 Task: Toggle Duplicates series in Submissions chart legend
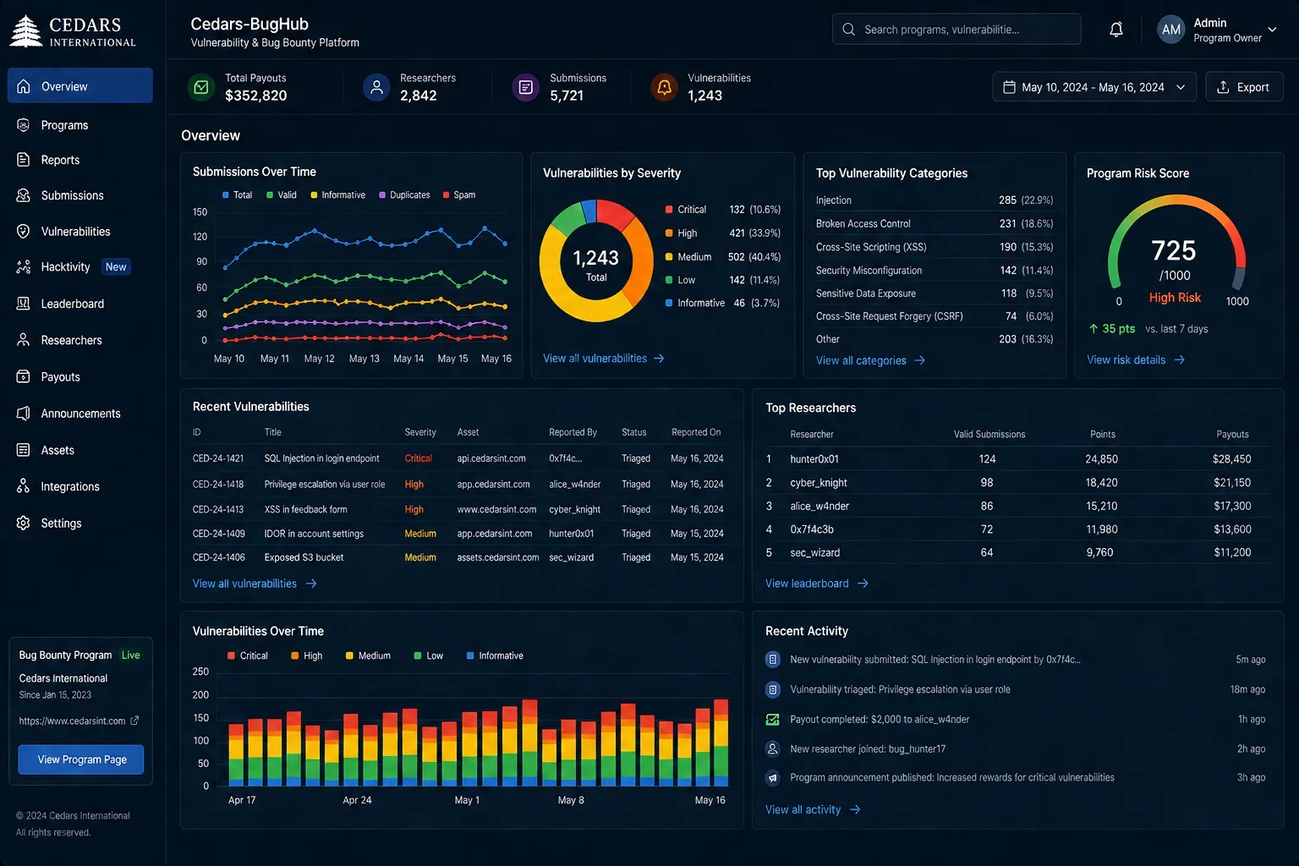pos(404,195)
